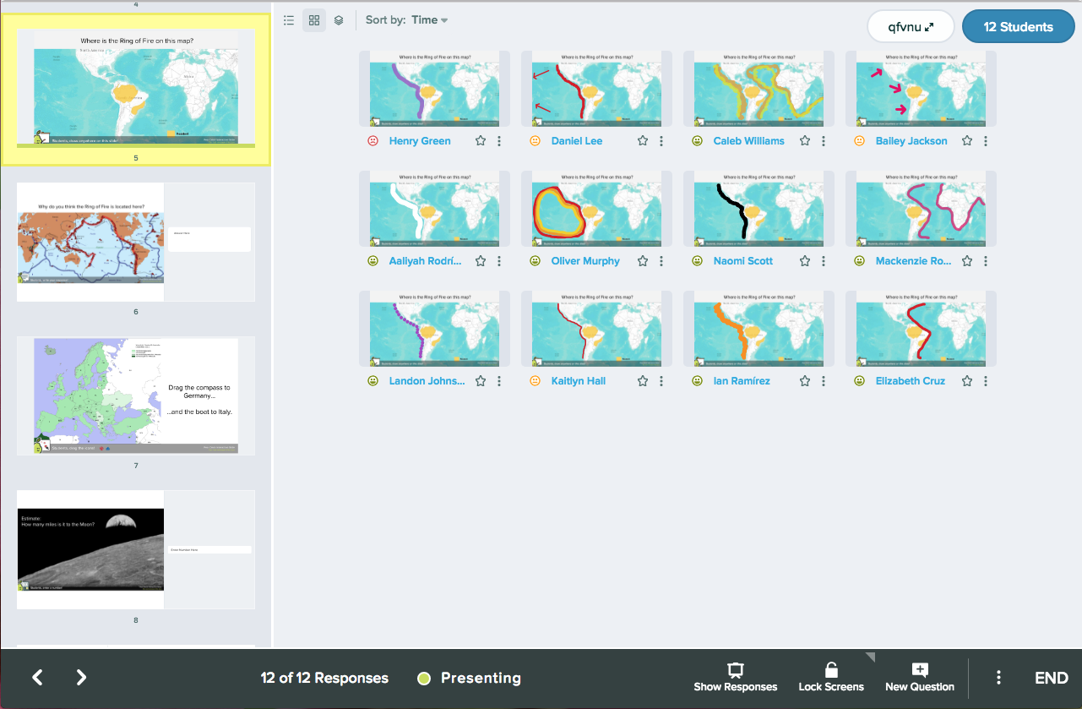The height and width of the screenshot is (709, 1082).
Task: Switch to list view of responses
Action: (288, 20)
